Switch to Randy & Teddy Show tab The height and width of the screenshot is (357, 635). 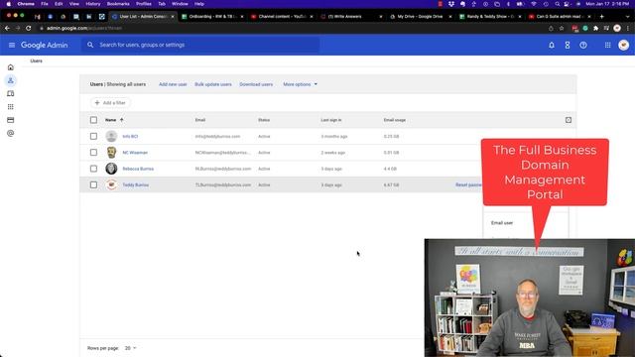(490, 17)
